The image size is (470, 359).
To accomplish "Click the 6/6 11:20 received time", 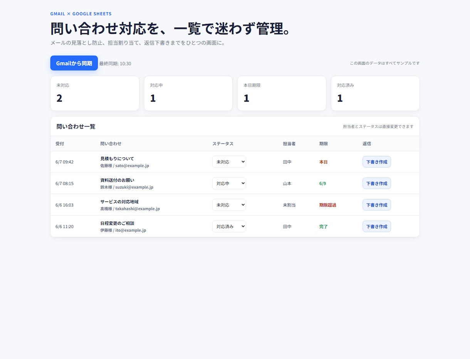I will [x=64, y=226].
